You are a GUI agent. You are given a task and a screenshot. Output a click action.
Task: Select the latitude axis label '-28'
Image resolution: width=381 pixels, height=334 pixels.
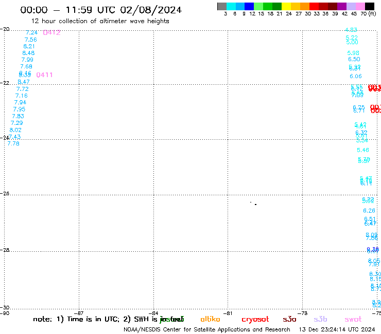(5, 250)
